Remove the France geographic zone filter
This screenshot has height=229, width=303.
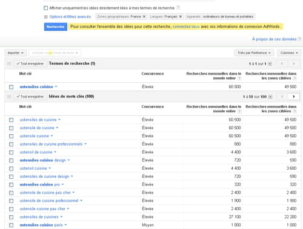pos(144,16)
